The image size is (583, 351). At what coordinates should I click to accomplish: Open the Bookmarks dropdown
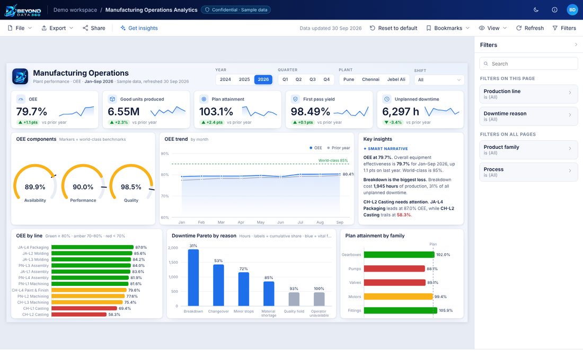tap(448, 28)
